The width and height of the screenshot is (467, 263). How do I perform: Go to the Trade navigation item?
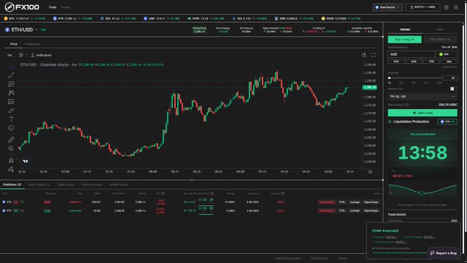[53, 7]
